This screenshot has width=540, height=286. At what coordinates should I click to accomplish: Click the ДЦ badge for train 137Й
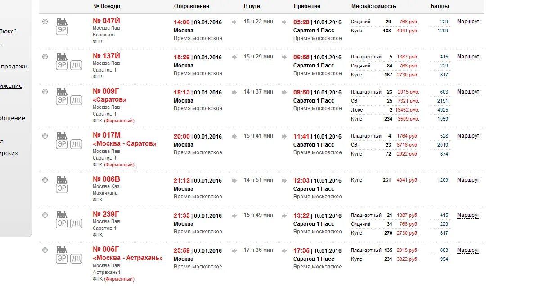[76, 65]
